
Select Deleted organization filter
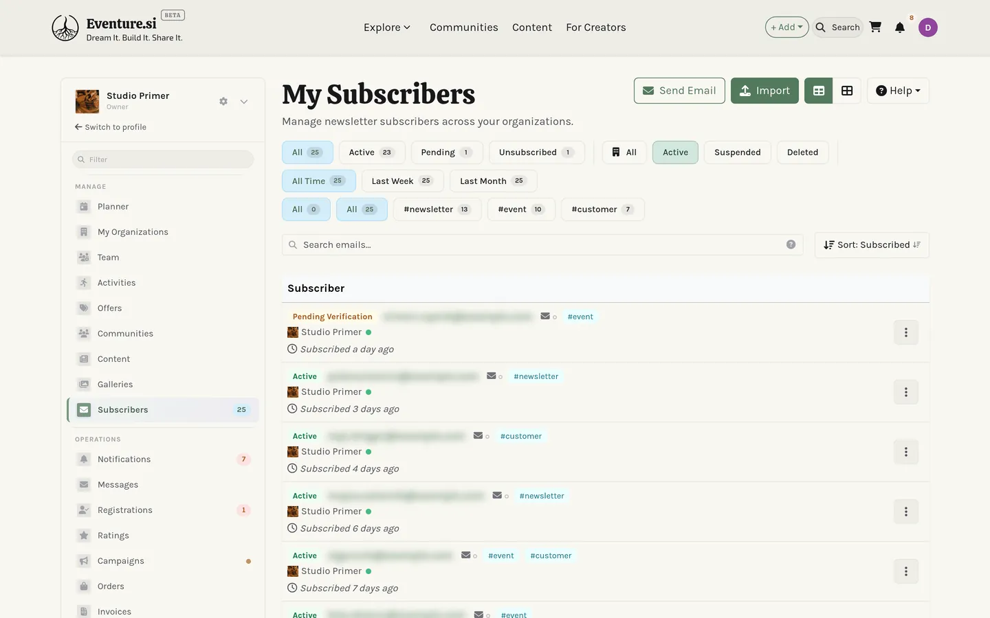[x=802, y=152]
